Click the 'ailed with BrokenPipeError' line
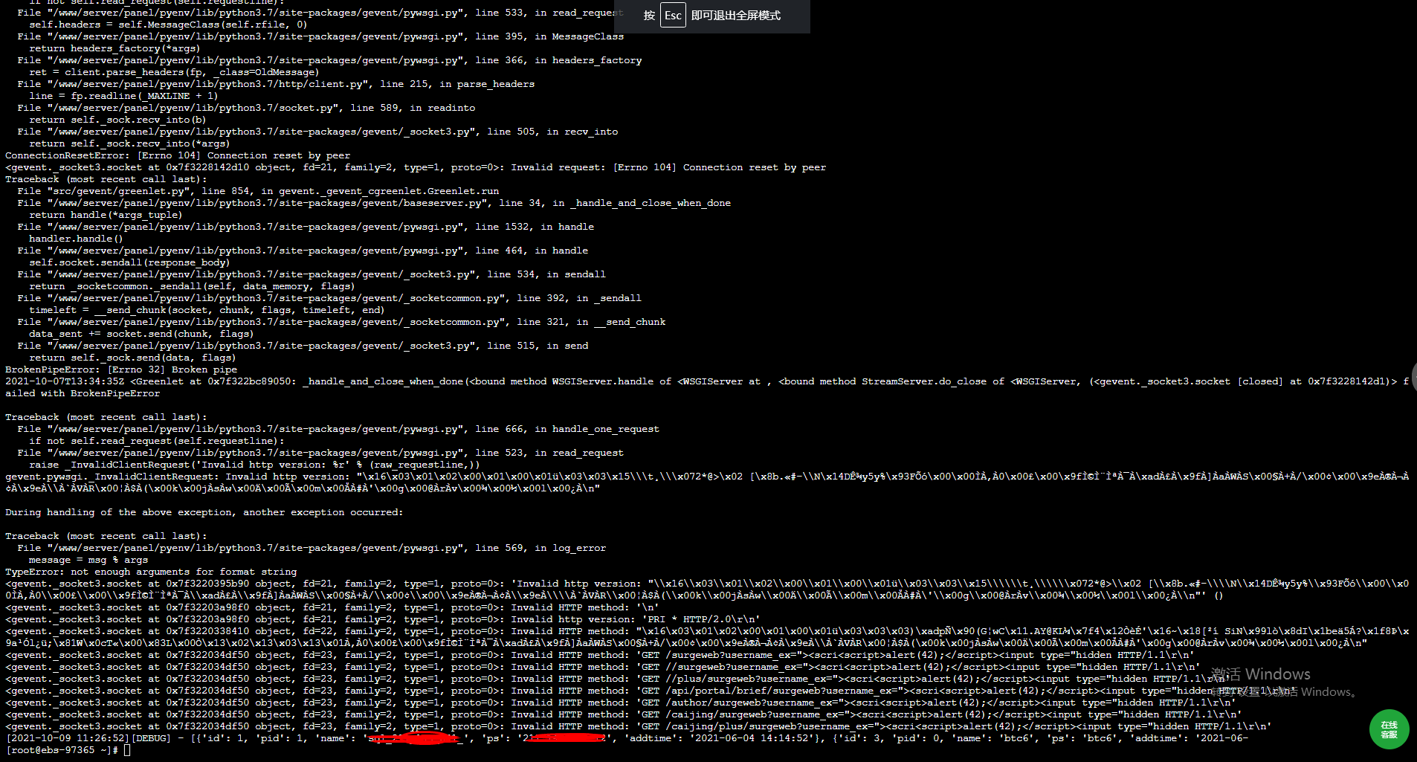Screen dimensions: 1417x762 click(x=83, y=393)
